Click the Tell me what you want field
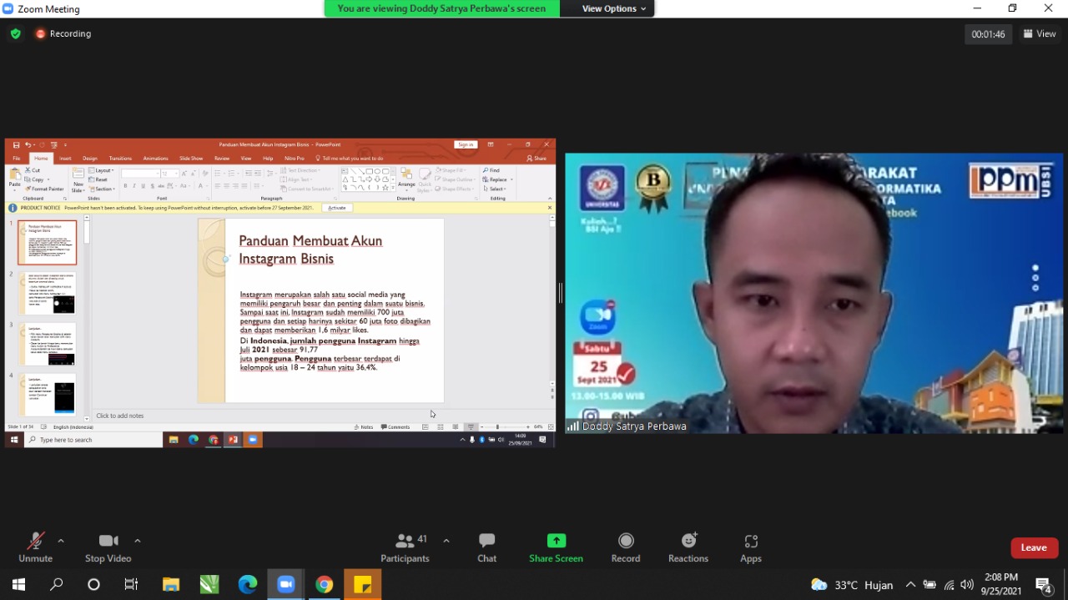 (x=351, y=158)
